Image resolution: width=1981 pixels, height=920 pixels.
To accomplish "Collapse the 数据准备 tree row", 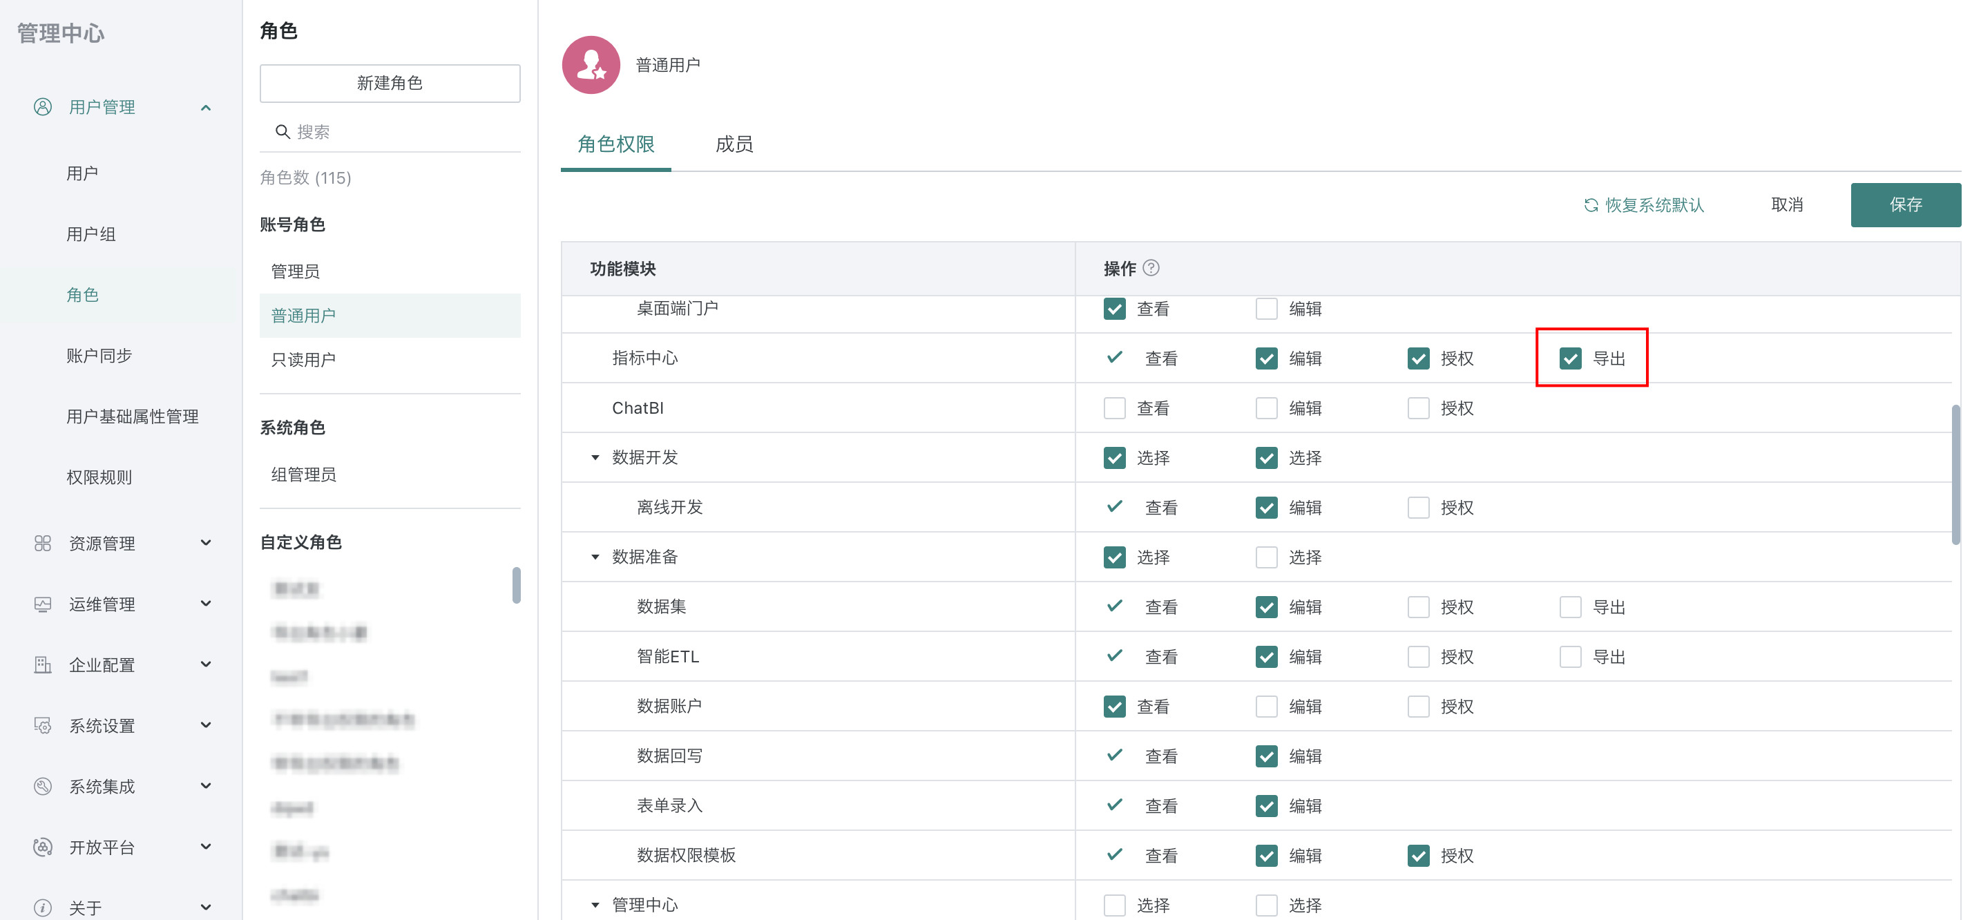I will click(x=595, y=557).
